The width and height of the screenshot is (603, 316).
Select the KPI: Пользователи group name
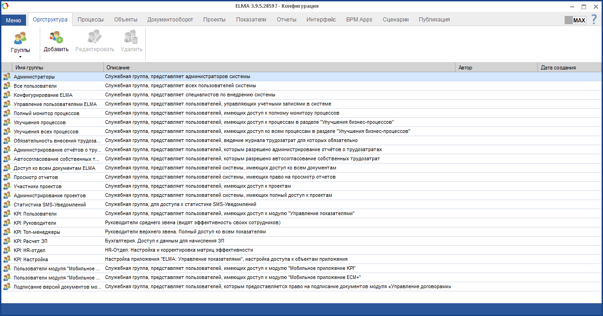click(35, 214)
